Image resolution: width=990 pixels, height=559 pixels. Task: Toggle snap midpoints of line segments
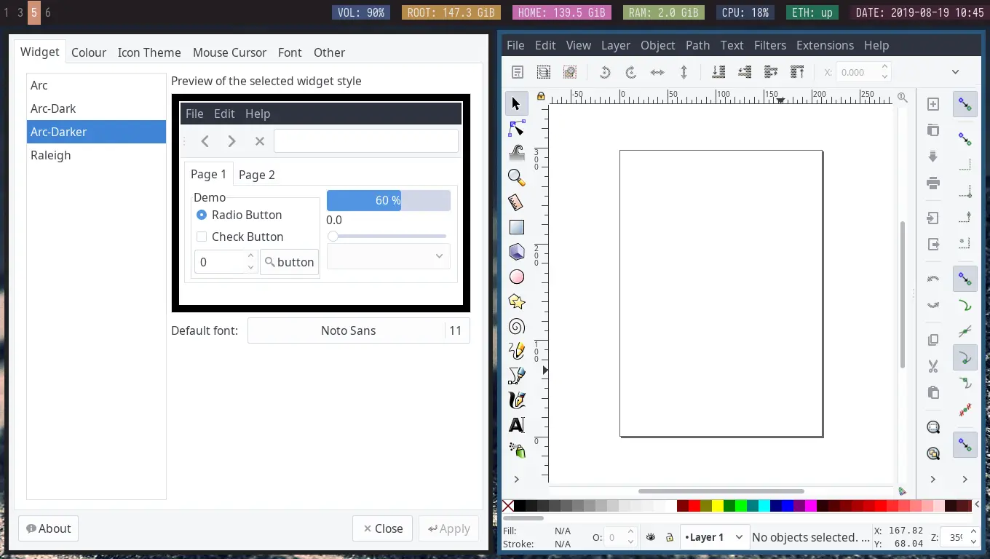click(965, 410)
